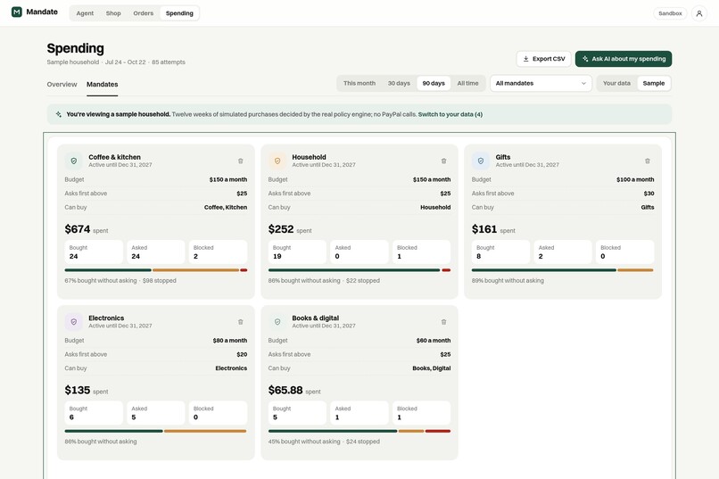Click the Sandbox badge
719x479 pixels.
[670, 13]
